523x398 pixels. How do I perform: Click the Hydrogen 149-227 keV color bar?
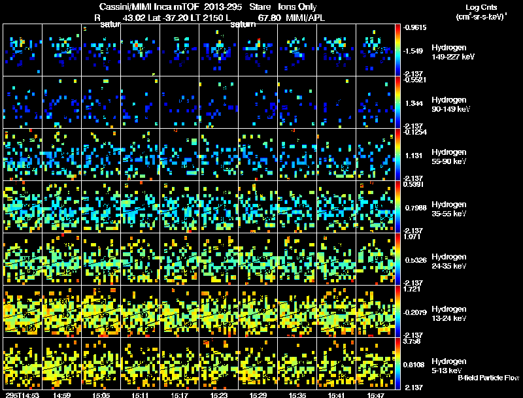[x=398, y=50]
